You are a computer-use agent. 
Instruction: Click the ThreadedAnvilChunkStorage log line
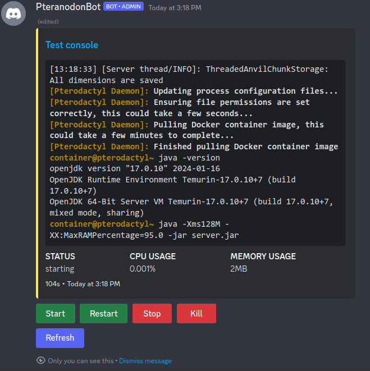coord(189,75)
